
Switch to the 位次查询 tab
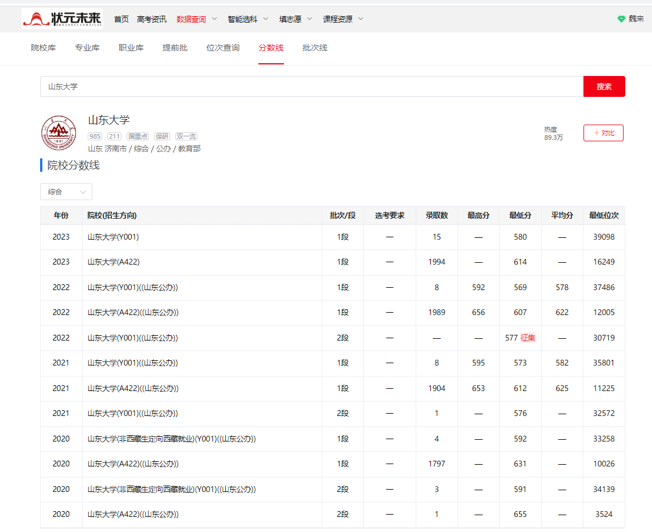point(223,48)
